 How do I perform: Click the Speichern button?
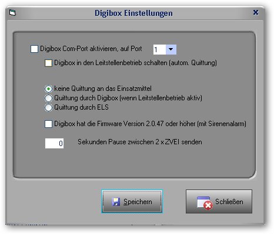[x=132, y=201]
